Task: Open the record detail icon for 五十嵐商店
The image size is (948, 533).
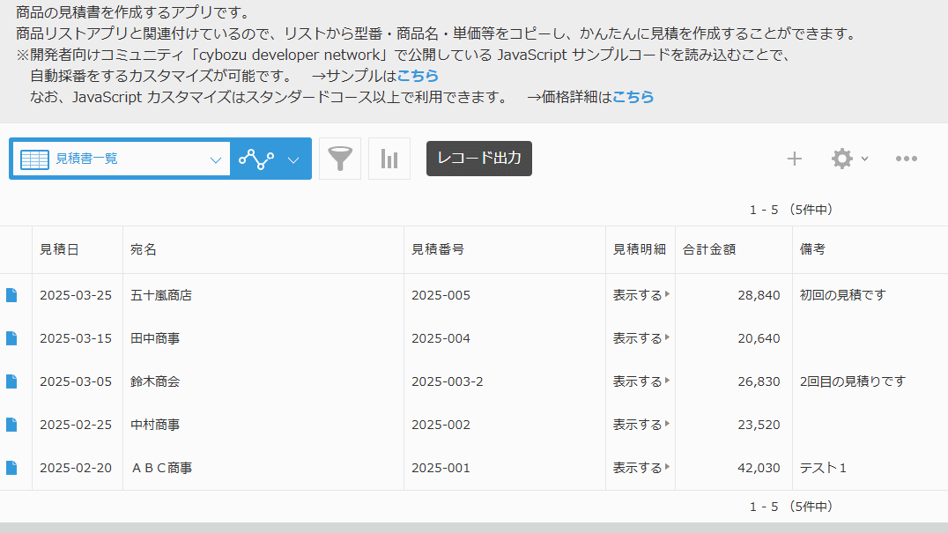Action: coord(12,294)
